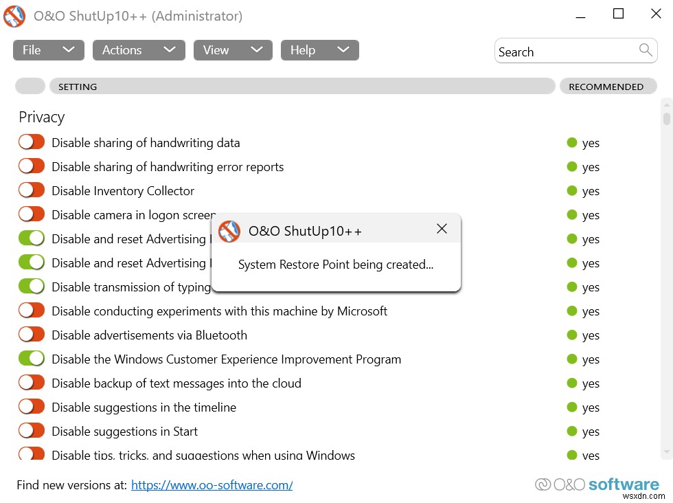Open the File dropdown menu

coord(49,50)
